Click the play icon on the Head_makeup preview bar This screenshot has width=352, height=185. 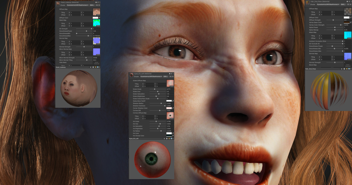click(91, 67)
